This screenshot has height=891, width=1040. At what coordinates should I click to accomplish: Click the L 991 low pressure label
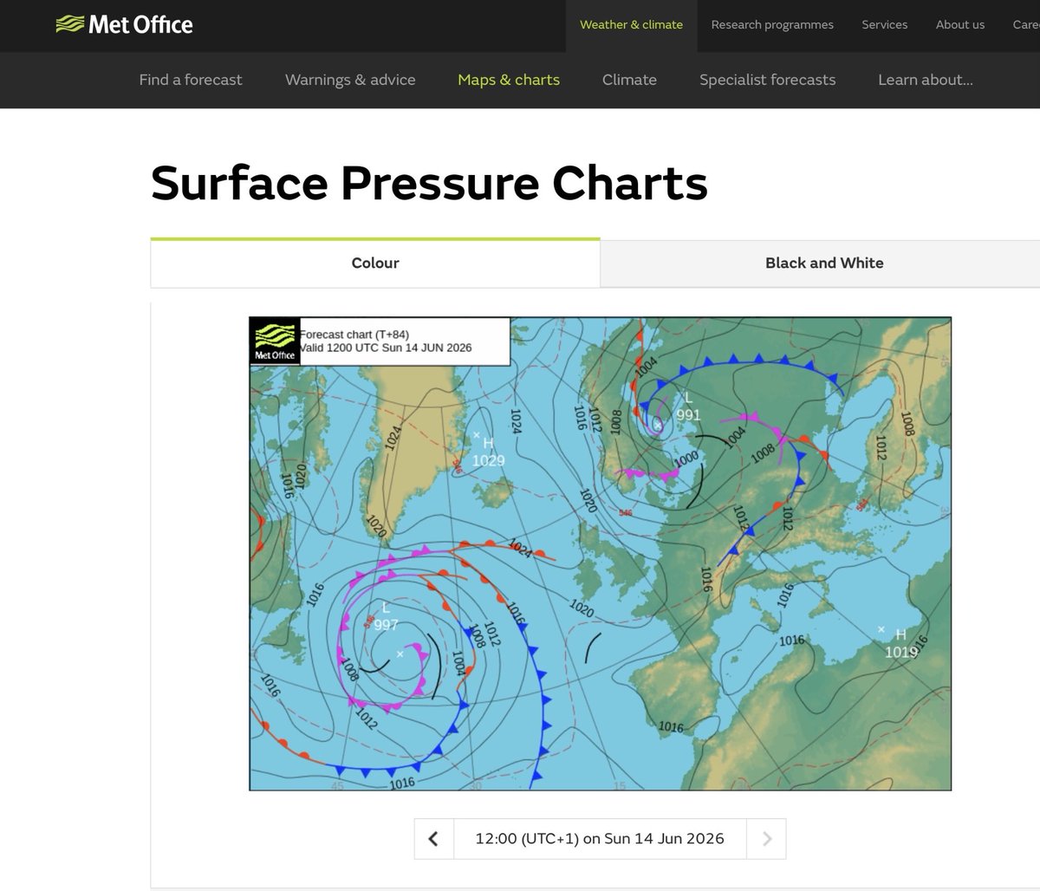[688, 406]
